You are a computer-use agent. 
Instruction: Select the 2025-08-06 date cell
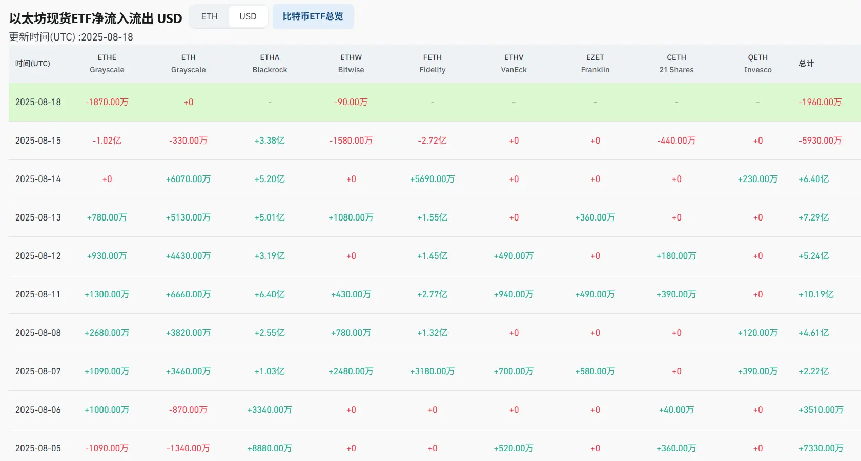pos(38,410)
